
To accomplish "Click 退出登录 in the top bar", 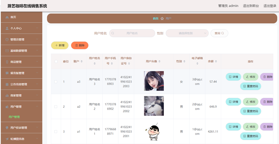I will tap(270, 6).
